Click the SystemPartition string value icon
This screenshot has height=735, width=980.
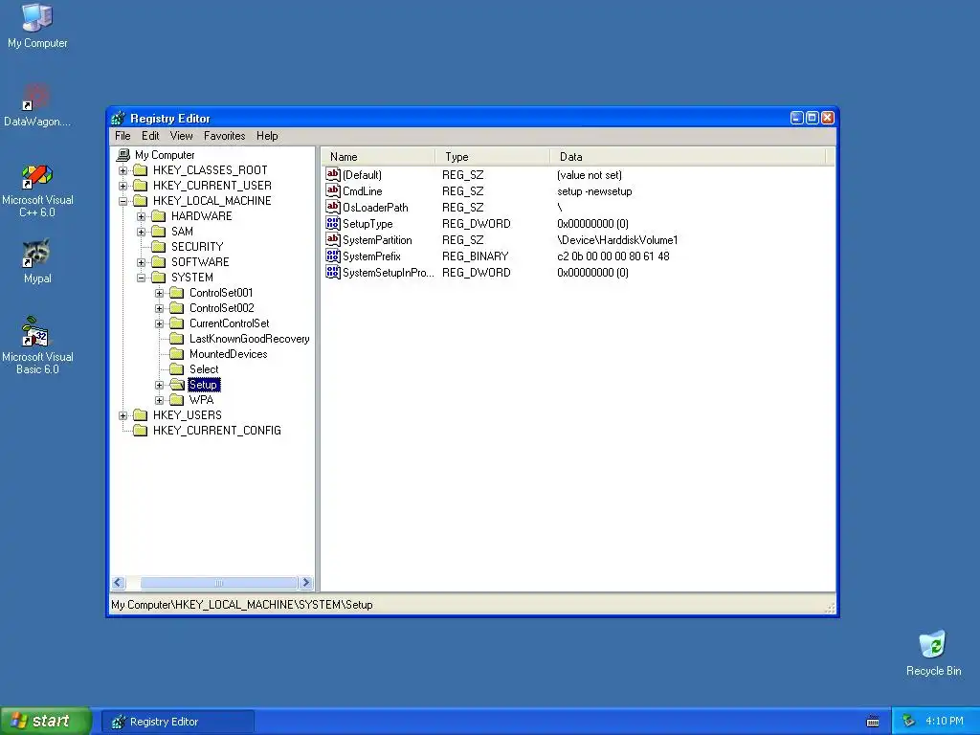click(333, 239)
